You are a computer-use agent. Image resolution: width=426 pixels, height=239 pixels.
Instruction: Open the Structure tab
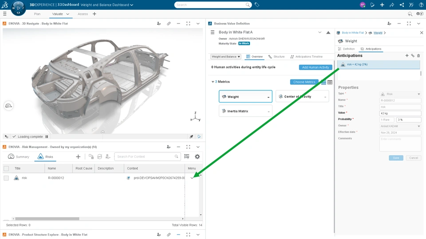pos(276,56)
